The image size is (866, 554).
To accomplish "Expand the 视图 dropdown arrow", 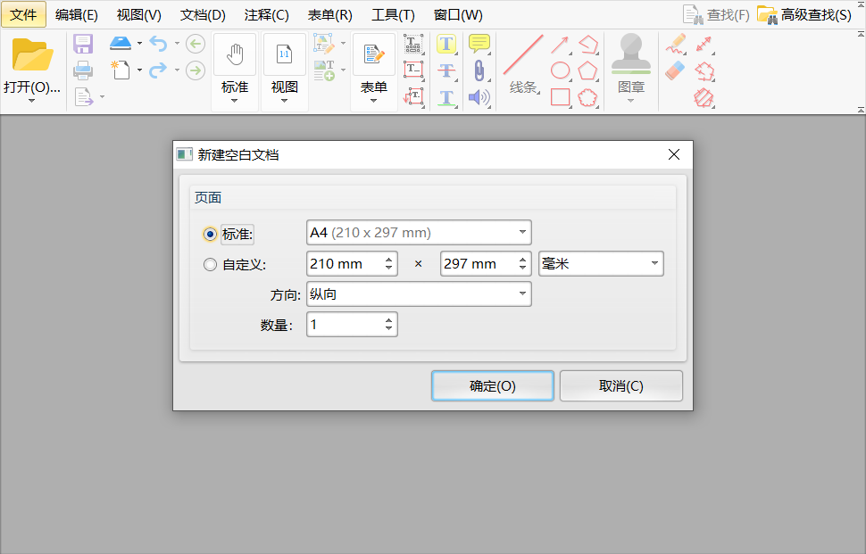I will pyautogui.click(x=285, y=101).
